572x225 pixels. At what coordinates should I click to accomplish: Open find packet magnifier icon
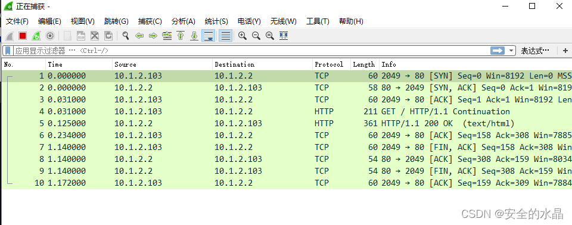pyautogui.click(x=126, y=36)
